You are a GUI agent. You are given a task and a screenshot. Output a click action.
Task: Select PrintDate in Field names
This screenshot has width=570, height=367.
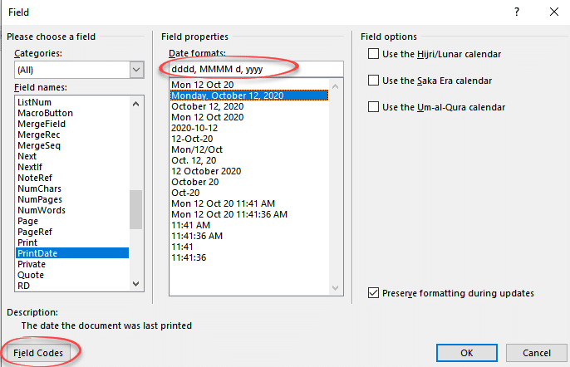pos(37,253)
